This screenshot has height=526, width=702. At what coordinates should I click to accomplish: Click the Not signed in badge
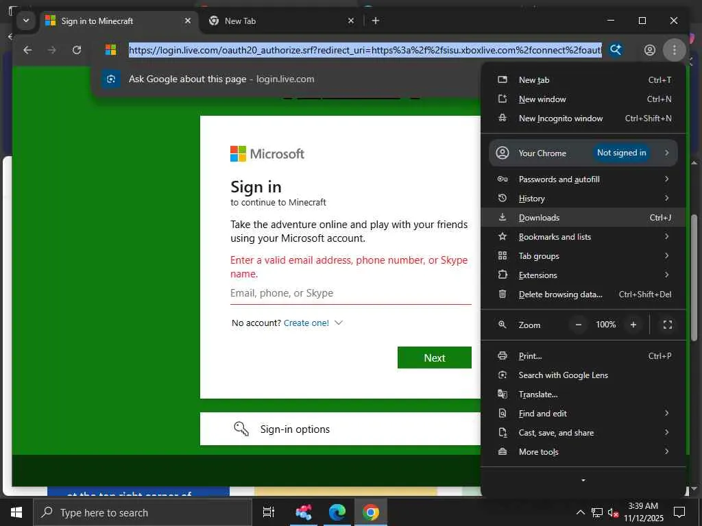(621, 153)
